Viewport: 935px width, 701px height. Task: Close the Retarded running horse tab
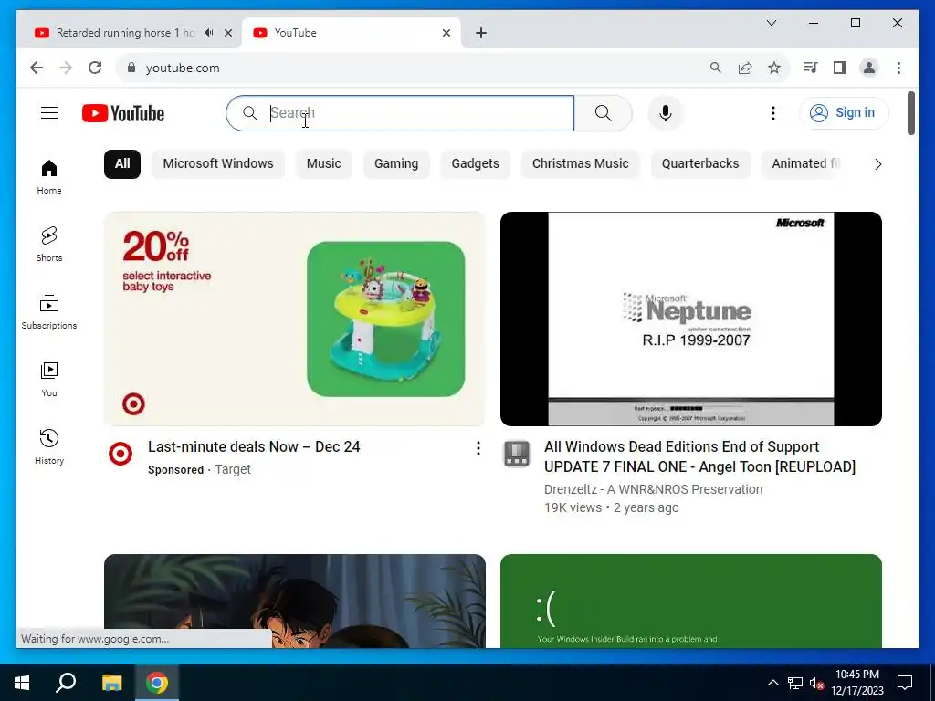227,33
